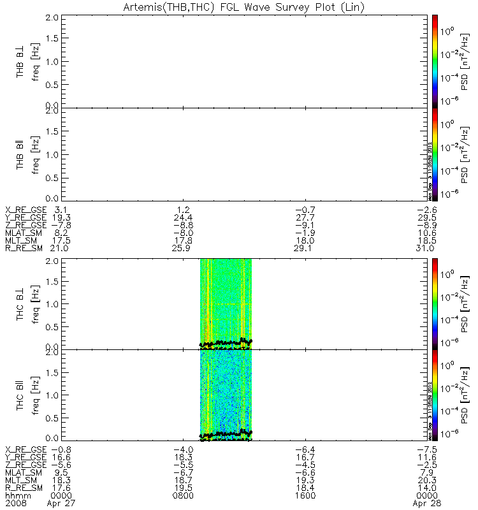Click the 'THC B∥' vertical axis label
Image resolution: width=478 pixels, height=510 pixels.
coord(20,395)
